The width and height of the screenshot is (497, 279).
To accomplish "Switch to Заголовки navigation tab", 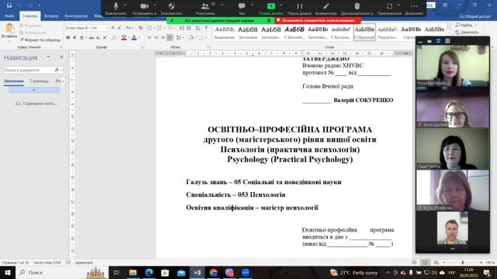I will [13, 81].
